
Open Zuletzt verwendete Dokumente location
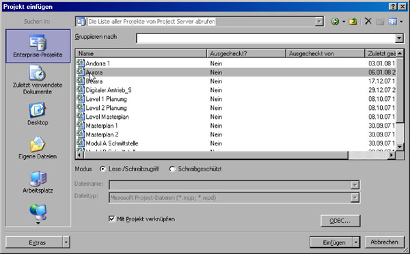point(38,80)
